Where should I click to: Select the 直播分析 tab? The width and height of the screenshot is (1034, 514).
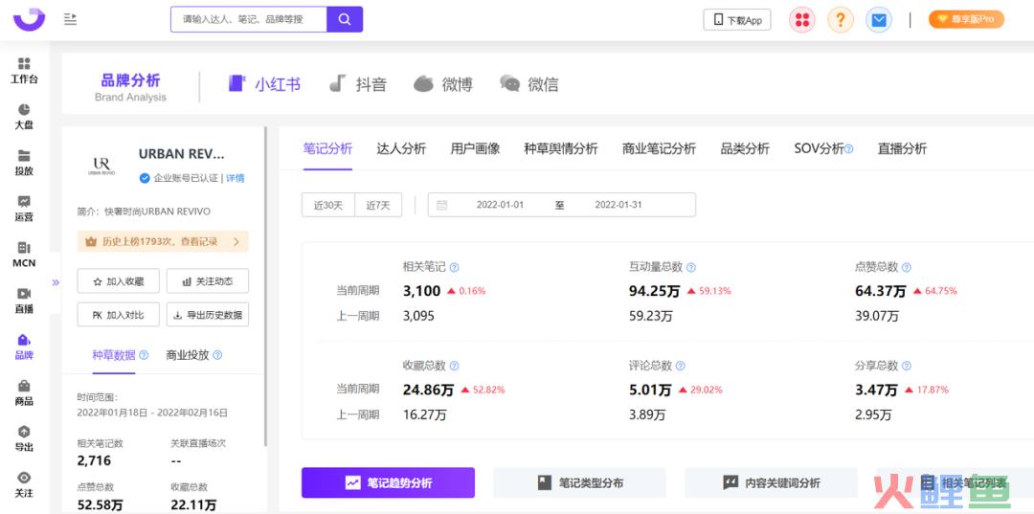point(902,149)
